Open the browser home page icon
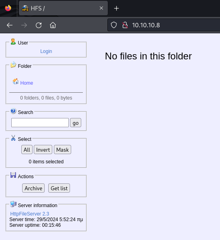 click(53, 25)
